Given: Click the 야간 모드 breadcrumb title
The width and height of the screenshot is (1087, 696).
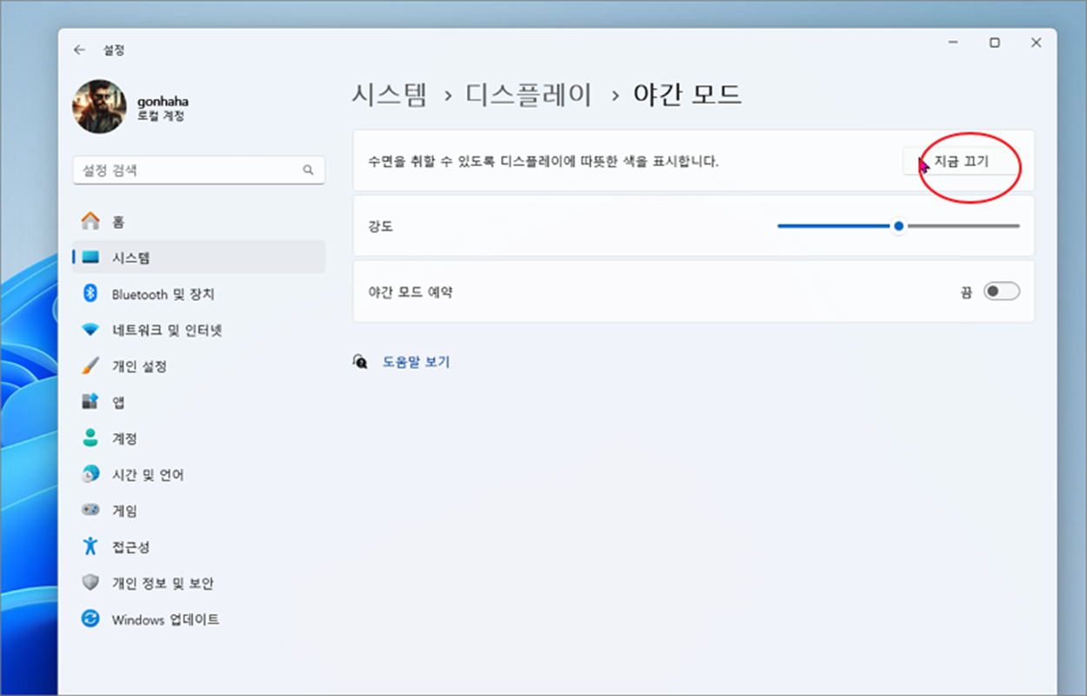Looking at the screenshot, I should (x=686, y=94).
